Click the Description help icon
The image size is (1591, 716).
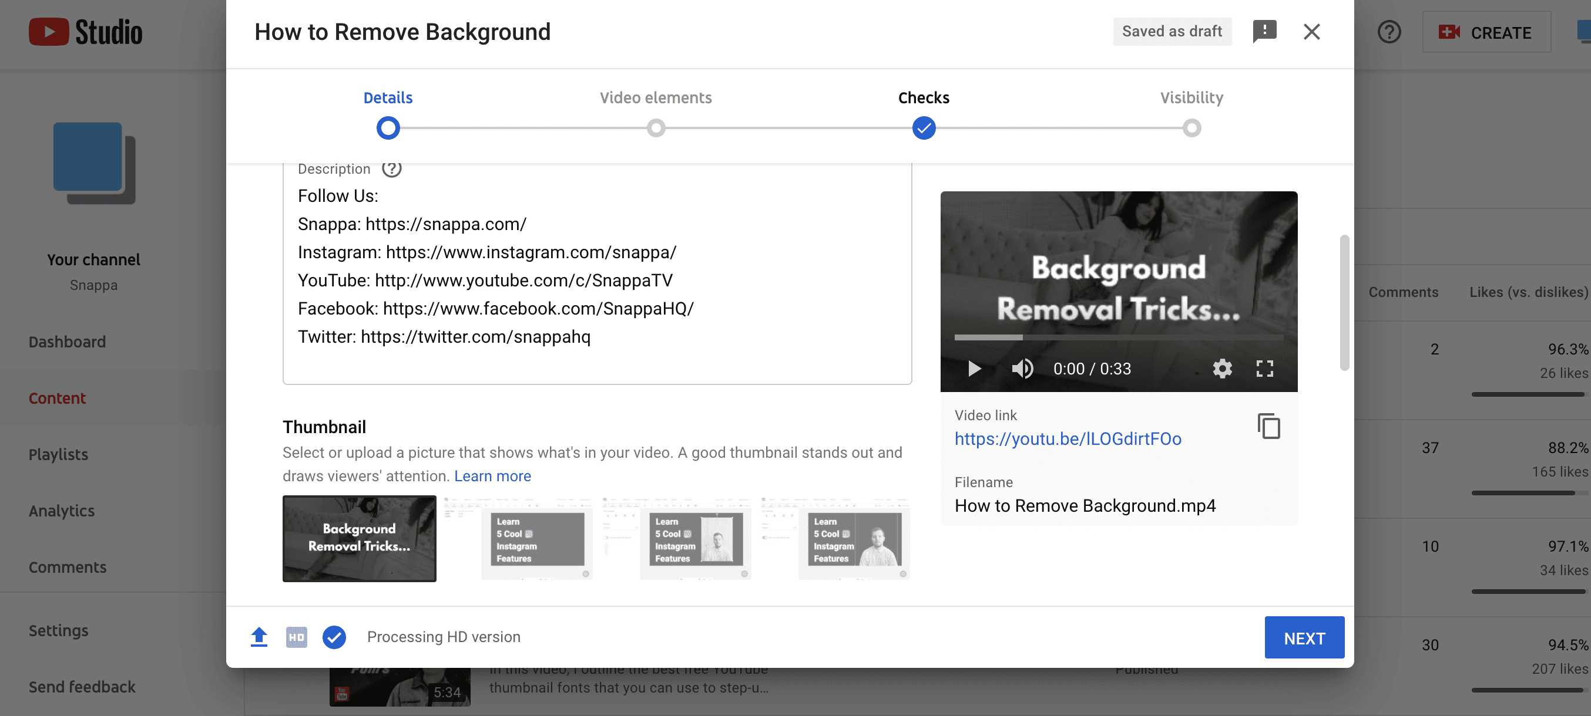click(x=391, y=168)
